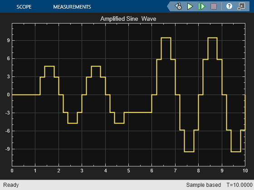The image size is (254, 190).
Task: Click the y-axis tick label 9
Action: pyautogui.click(x=8, y=40)
